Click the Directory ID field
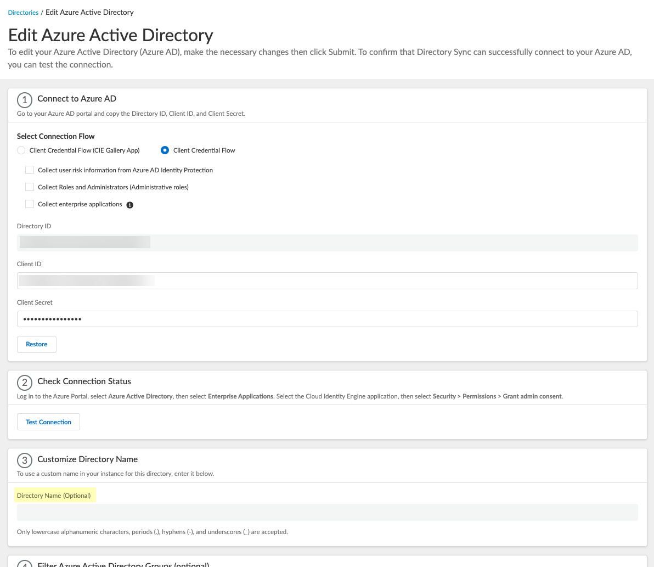This screenshot has width=654, height=567. 327,243
